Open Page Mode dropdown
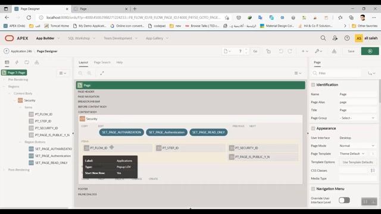This screenshot has width=381, height=214. [x=357, y=146]
